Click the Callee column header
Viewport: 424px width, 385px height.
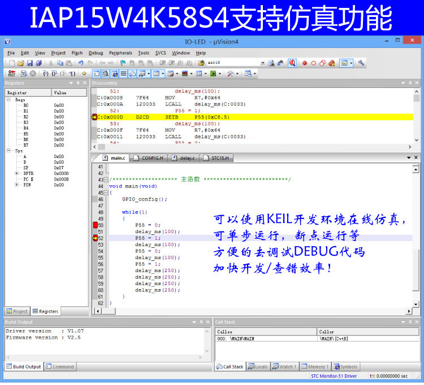pyautogui.click(x=266, y=332)
